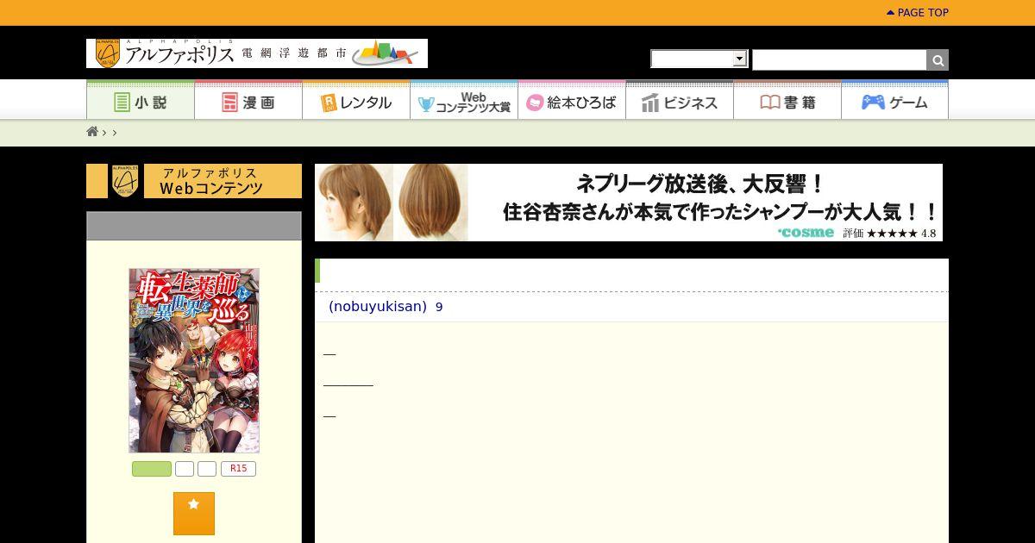1035x543 pixels.
Task: Click the magnifier search button
Action: pos(938,59)
